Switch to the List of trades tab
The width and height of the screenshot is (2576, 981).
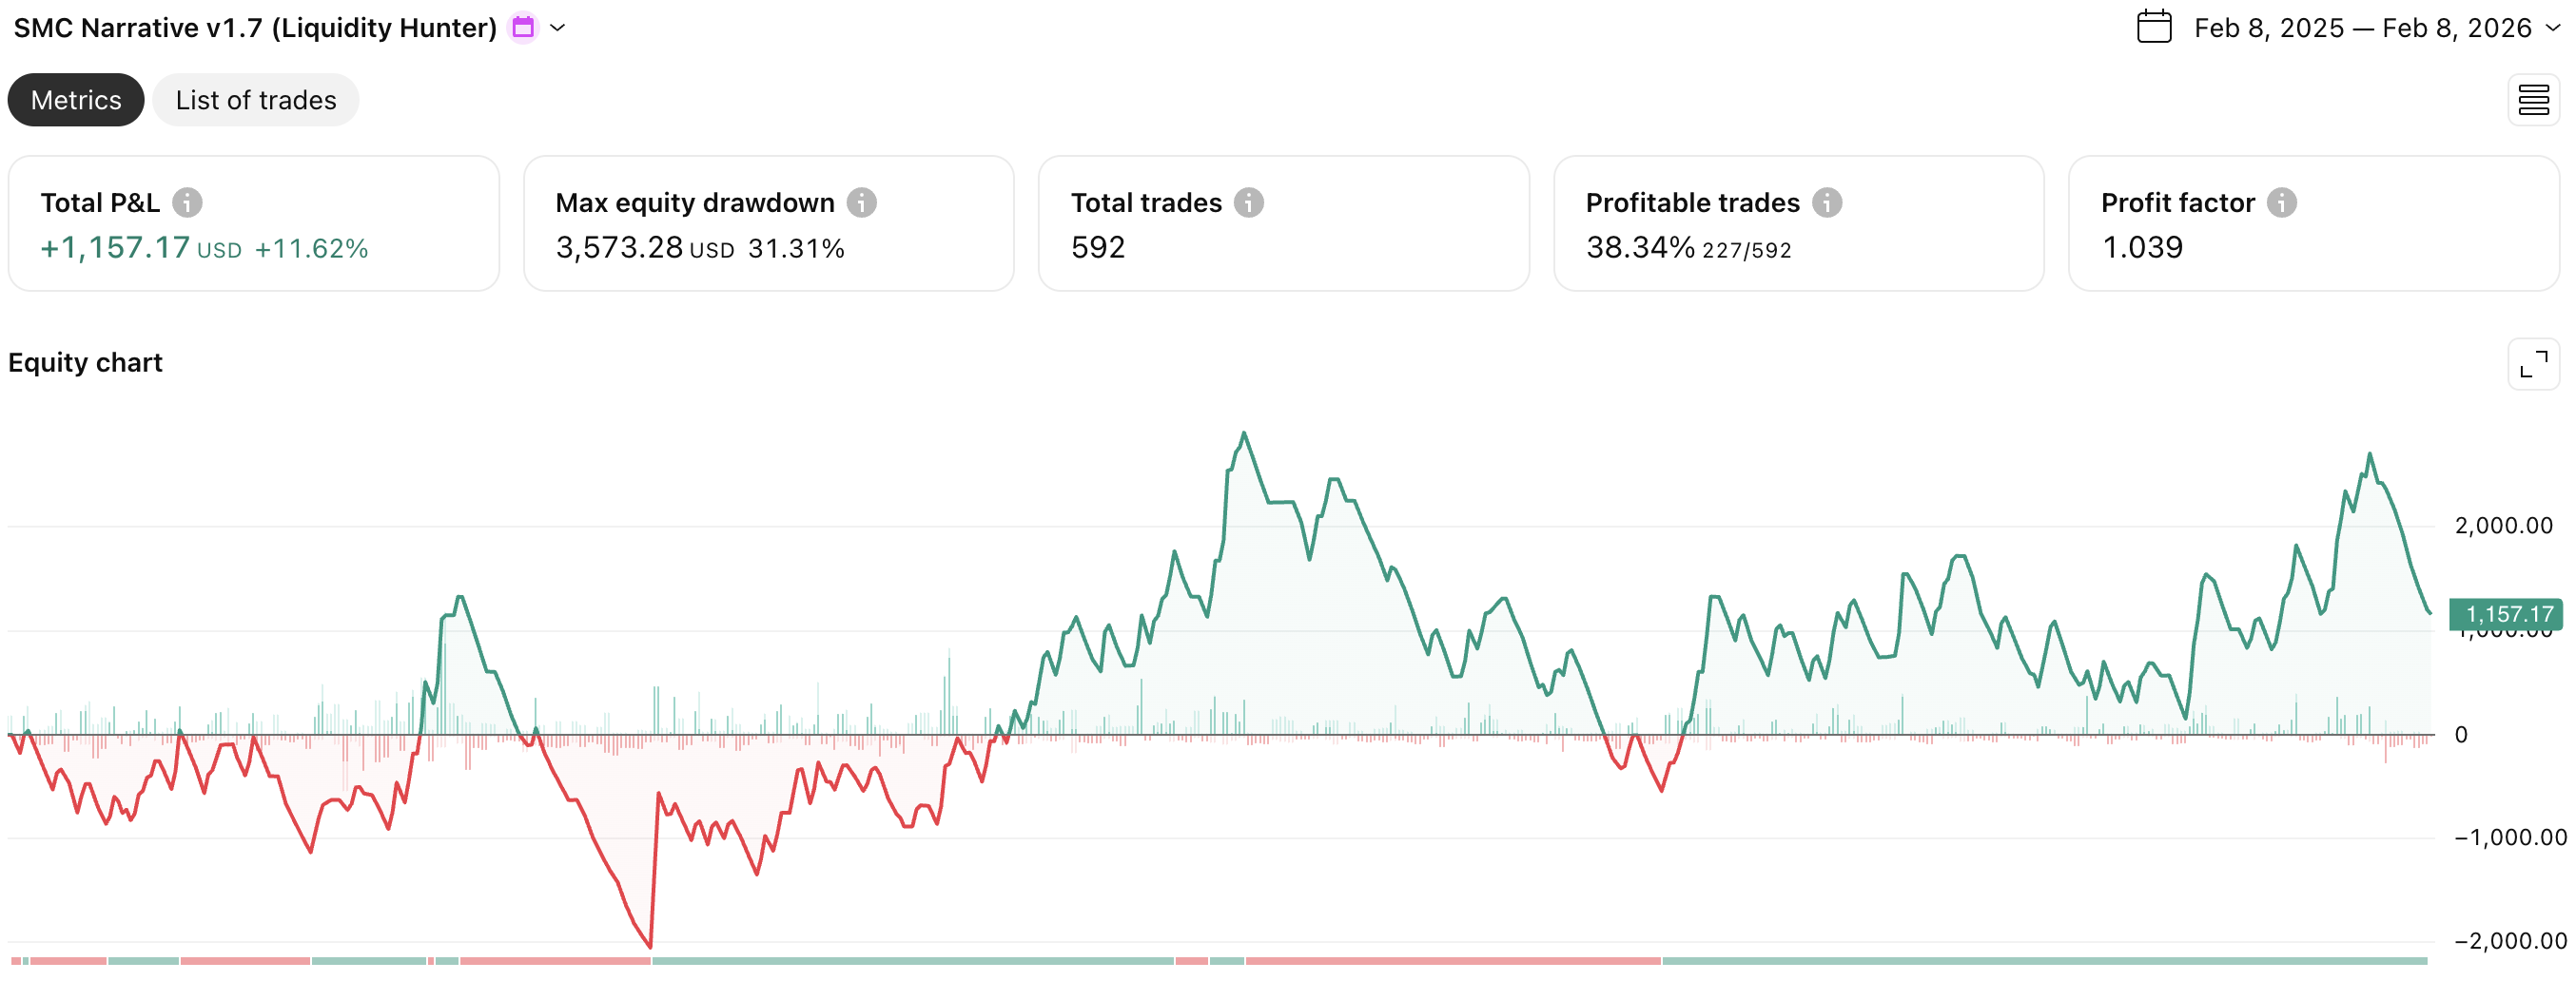click(256, 100)
